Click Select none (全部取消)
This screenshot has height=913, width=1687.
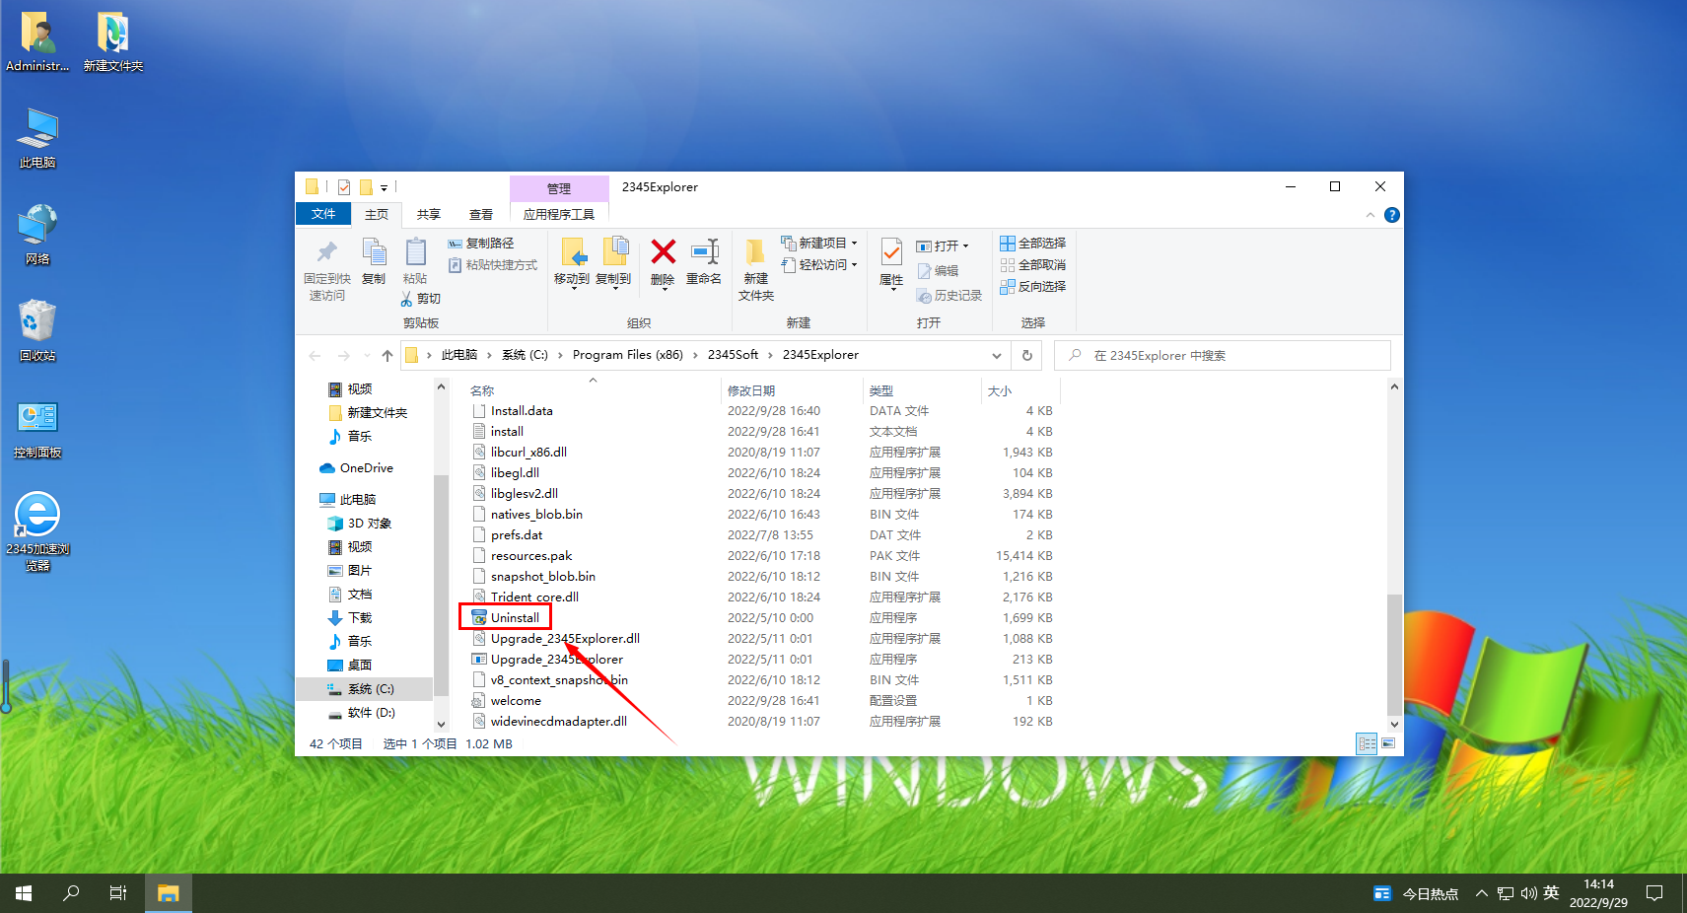(x=1032, y=265)
